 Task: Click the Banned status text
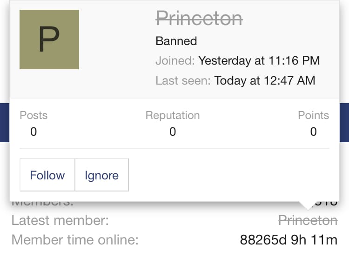point(176,41)
